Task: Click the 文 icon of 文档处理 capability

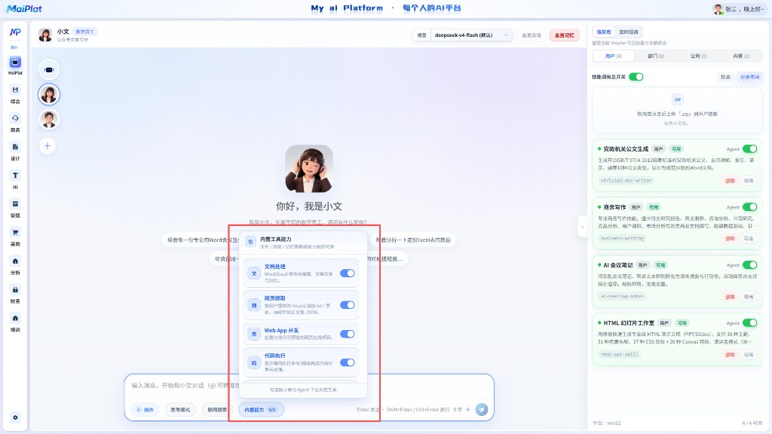Action: tap(254, 274)
